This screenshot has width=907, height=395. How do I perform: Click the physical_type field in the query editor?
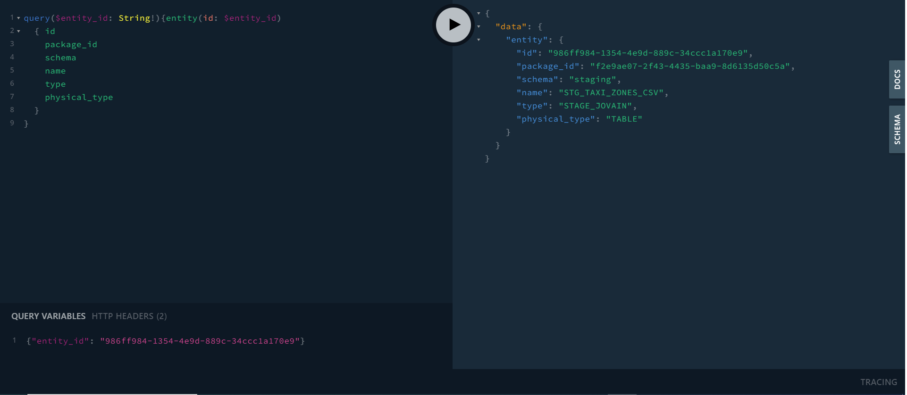pos(79,97)
